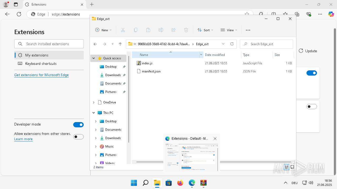Open Edge Settings and more menu

tap(320, 14)
